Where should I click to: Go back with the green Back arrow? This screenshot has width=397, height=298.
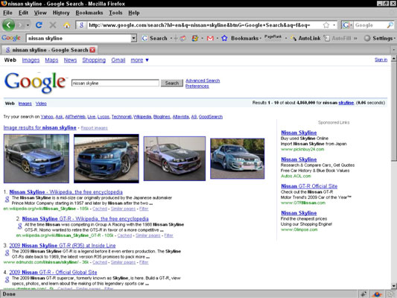coord(8,25)
